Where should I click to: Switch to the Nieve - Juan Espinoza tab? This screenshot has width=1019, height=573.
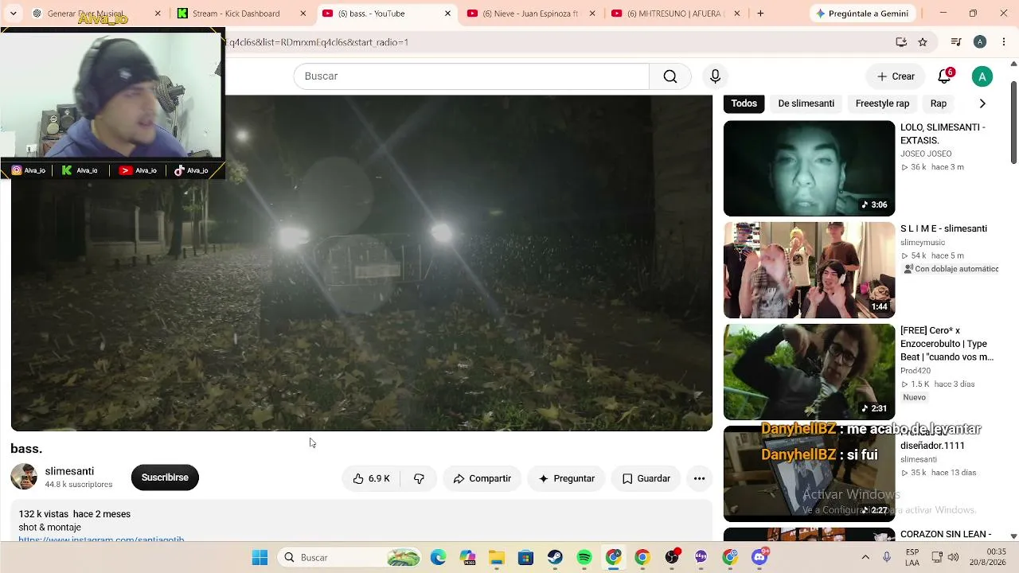click(x=531, y=14)
